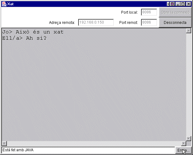
Task: Click the 'Adreça remota:' label
Action: coord(62,23)
